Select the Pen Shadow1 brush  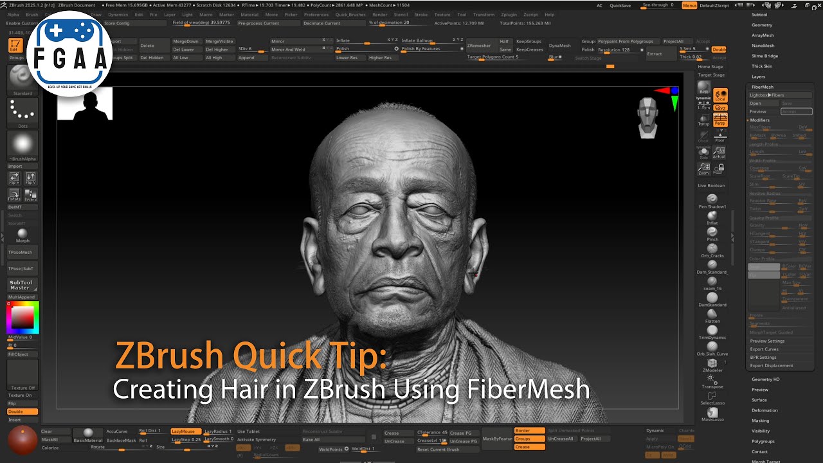click(712, 201)
